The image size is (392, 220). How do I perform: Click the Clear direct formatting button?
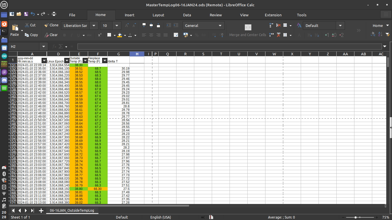(51, 35)
